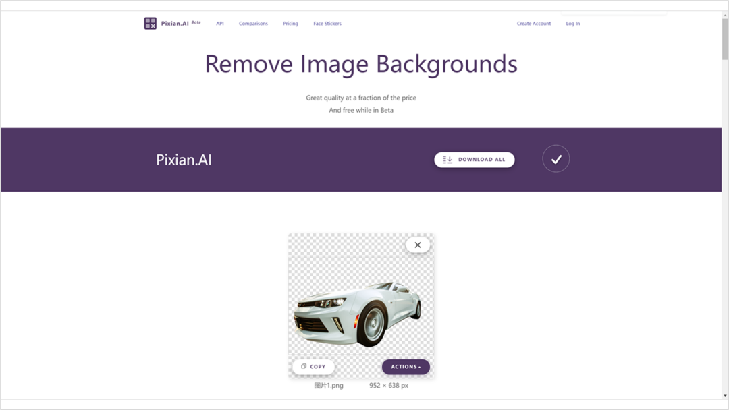Remove the car image with X button
The height and width of the screenshot is (410, 729).
pos(418,245)
